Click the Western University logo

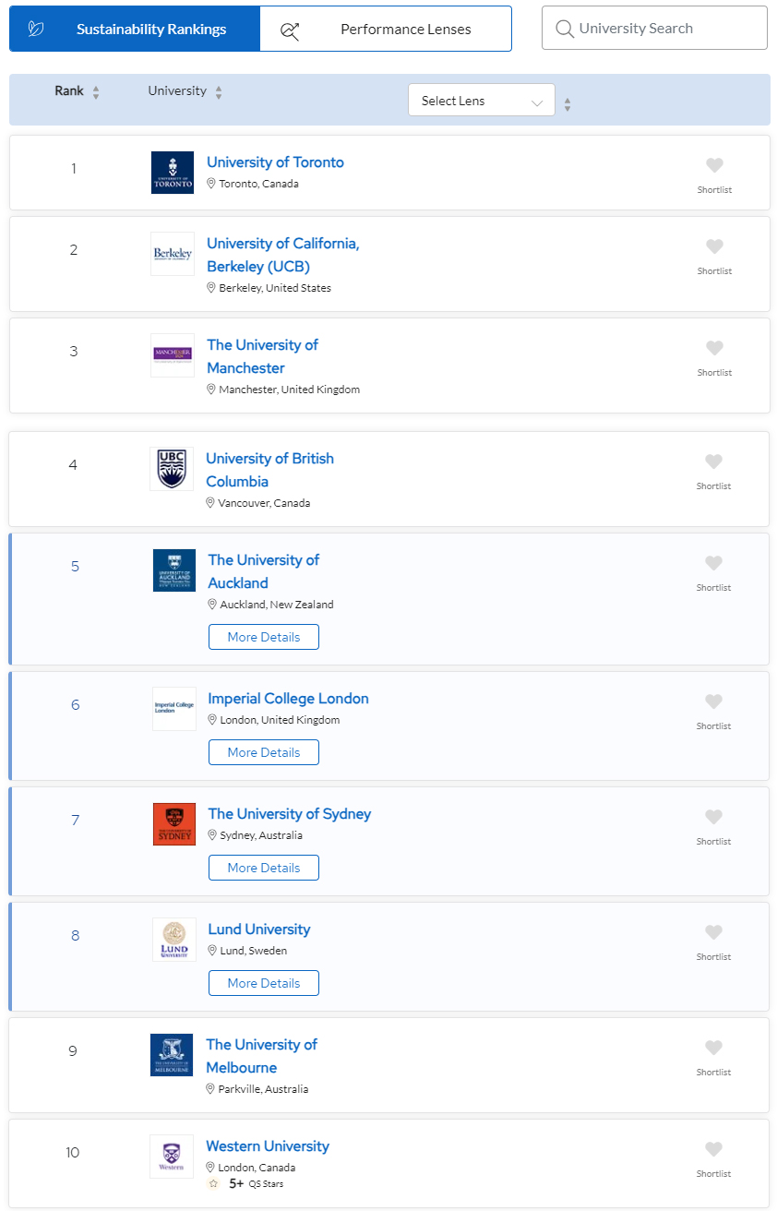tap(172, 1157)
